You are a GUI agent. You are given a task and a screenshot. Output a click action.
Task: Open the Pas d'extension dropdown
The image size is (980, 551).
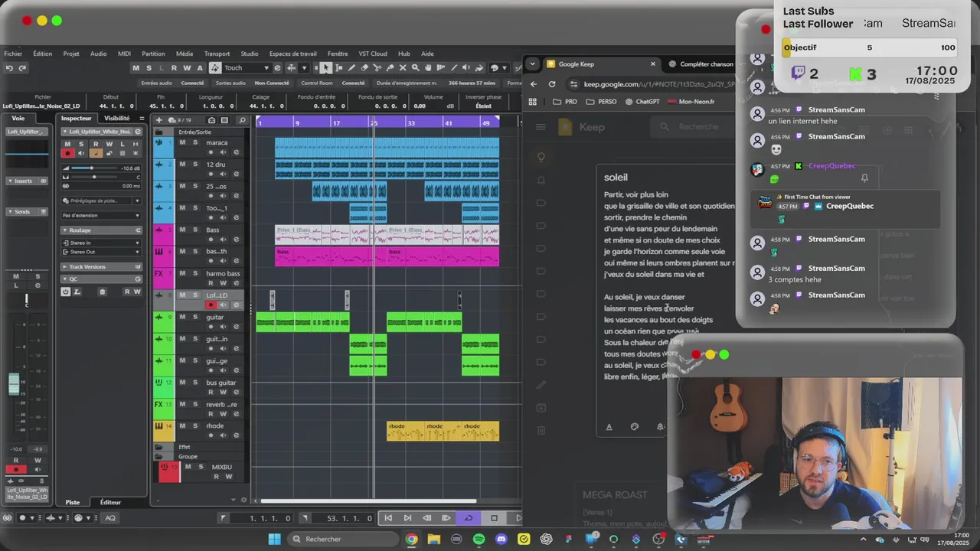tap(101, 215)
